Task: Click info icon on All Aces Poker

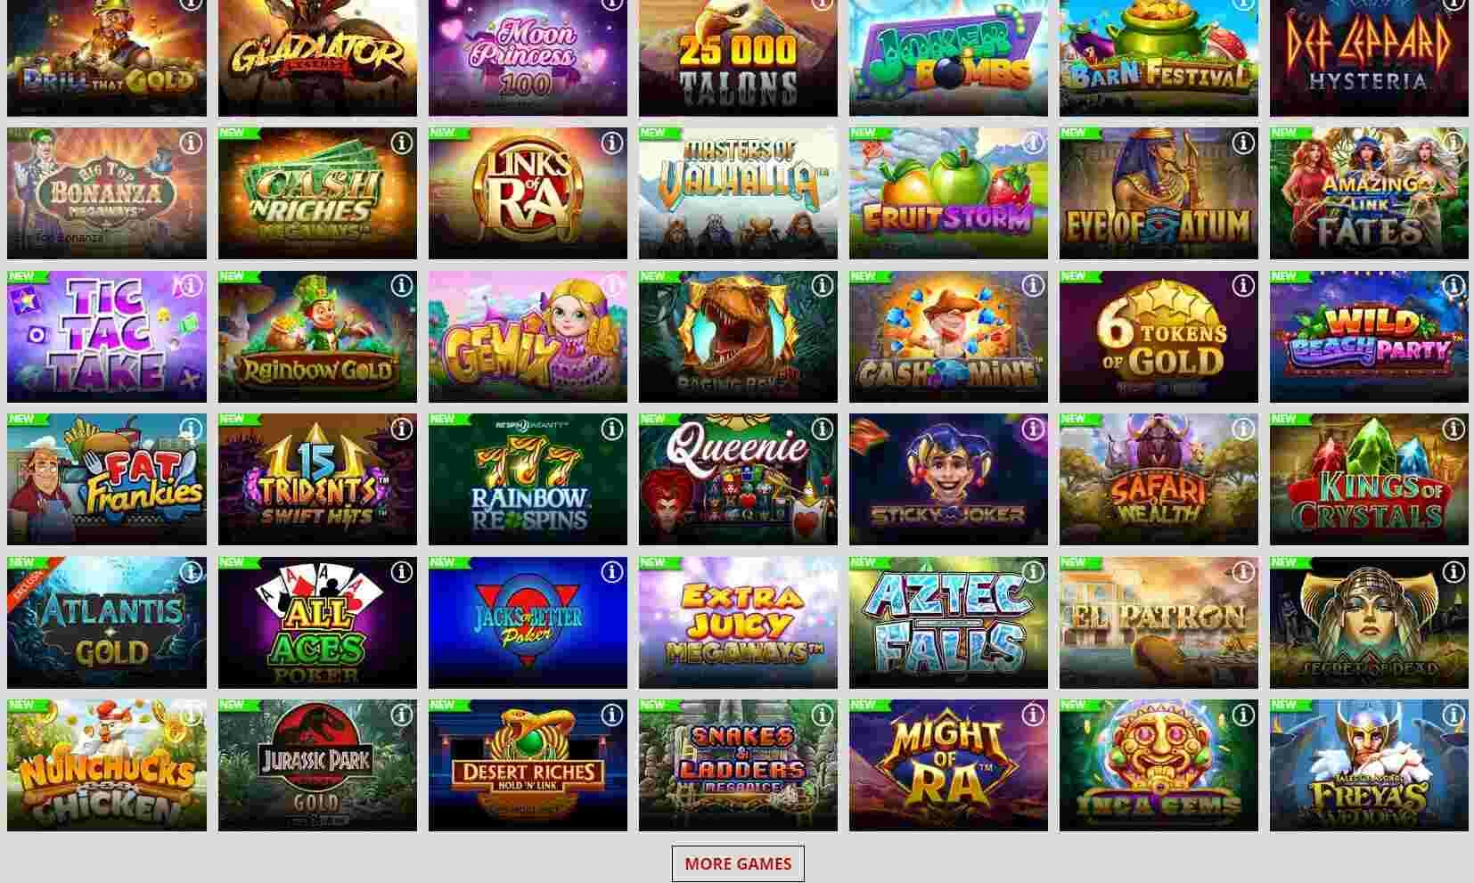Action: pyautogui.click(x=401, y=572)
